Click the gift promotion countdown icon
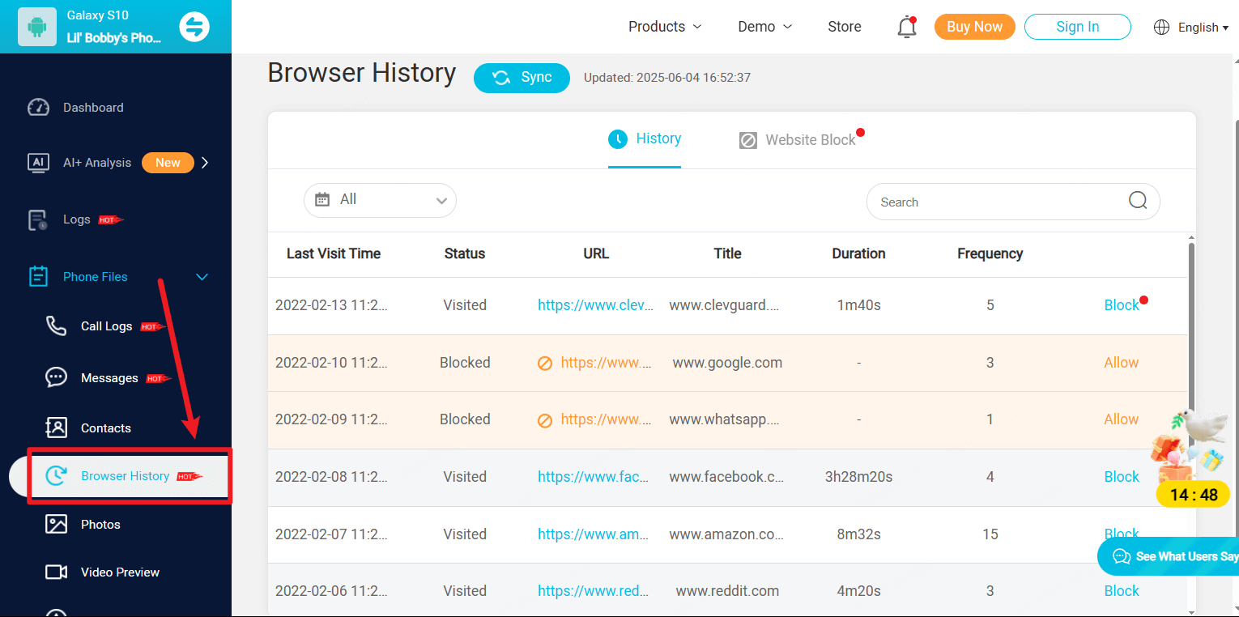The image size is (1239, 617). [x=1192, y=458]
